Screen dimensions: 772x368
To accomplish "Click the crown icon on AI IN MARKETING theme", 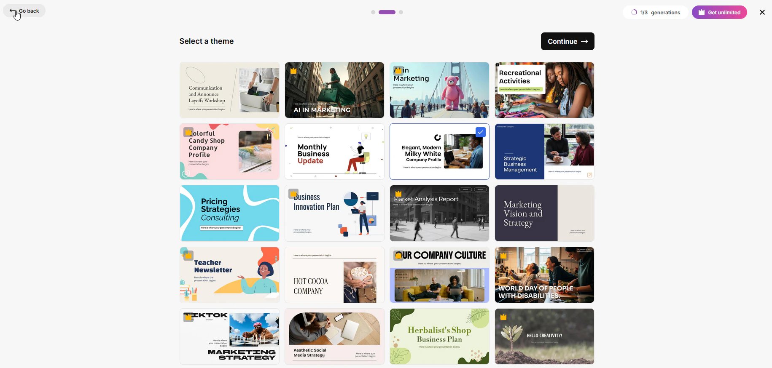I will [293, 71].
